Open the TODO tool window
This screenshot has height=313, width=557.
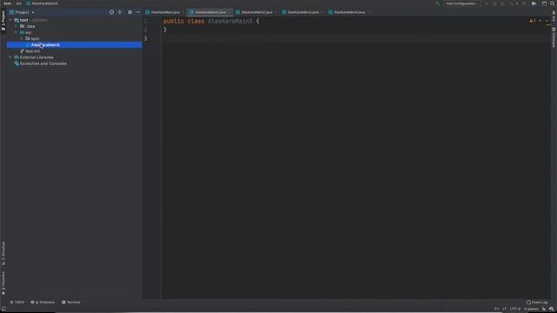point(17,303)
